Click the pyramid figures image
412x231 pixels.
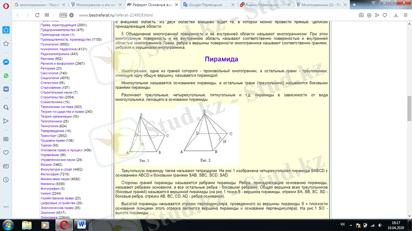point(180,135)
